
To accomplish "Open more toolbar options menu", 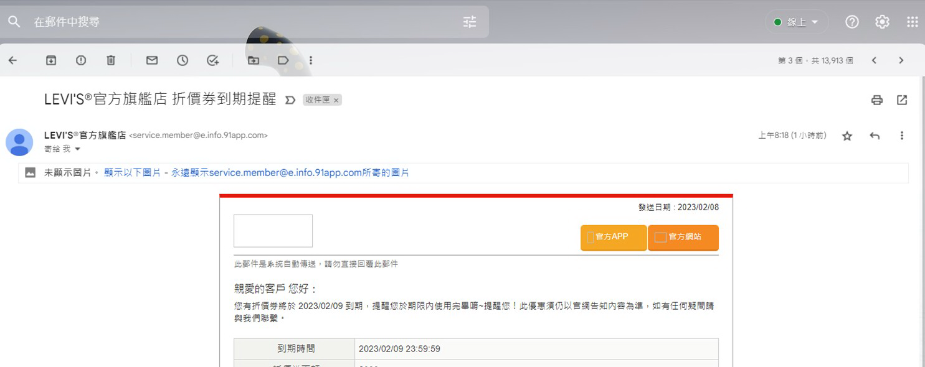I will point(311,60).
